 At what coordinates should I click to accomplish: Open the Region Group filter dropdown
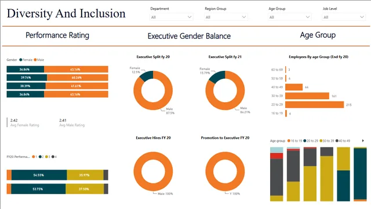(x=225, y=17)
